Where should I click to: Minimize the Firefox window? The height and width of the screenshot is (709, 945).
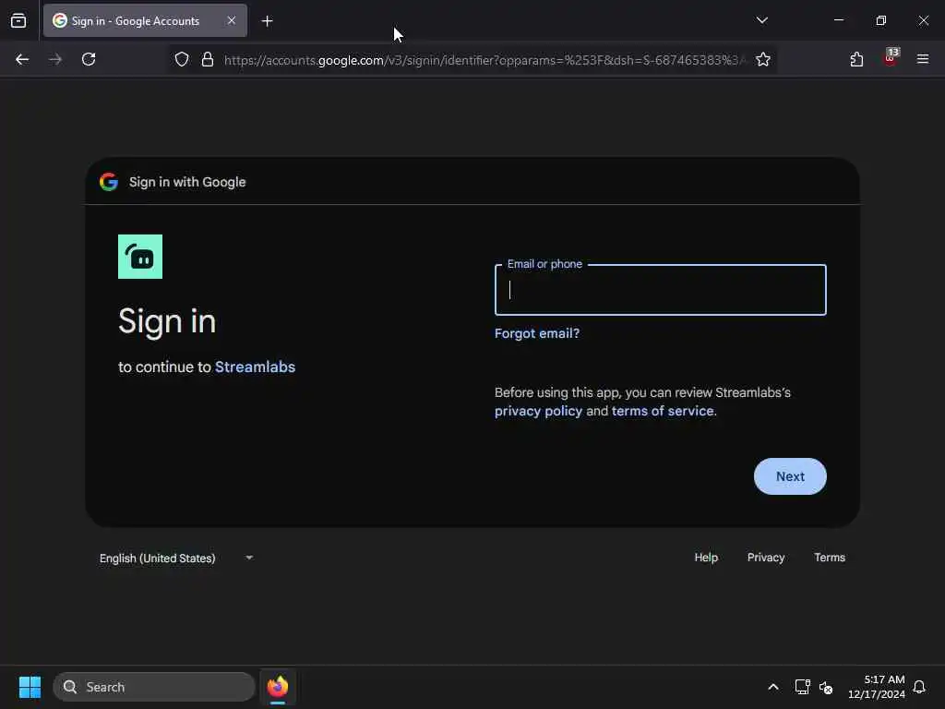click(838, 20)
